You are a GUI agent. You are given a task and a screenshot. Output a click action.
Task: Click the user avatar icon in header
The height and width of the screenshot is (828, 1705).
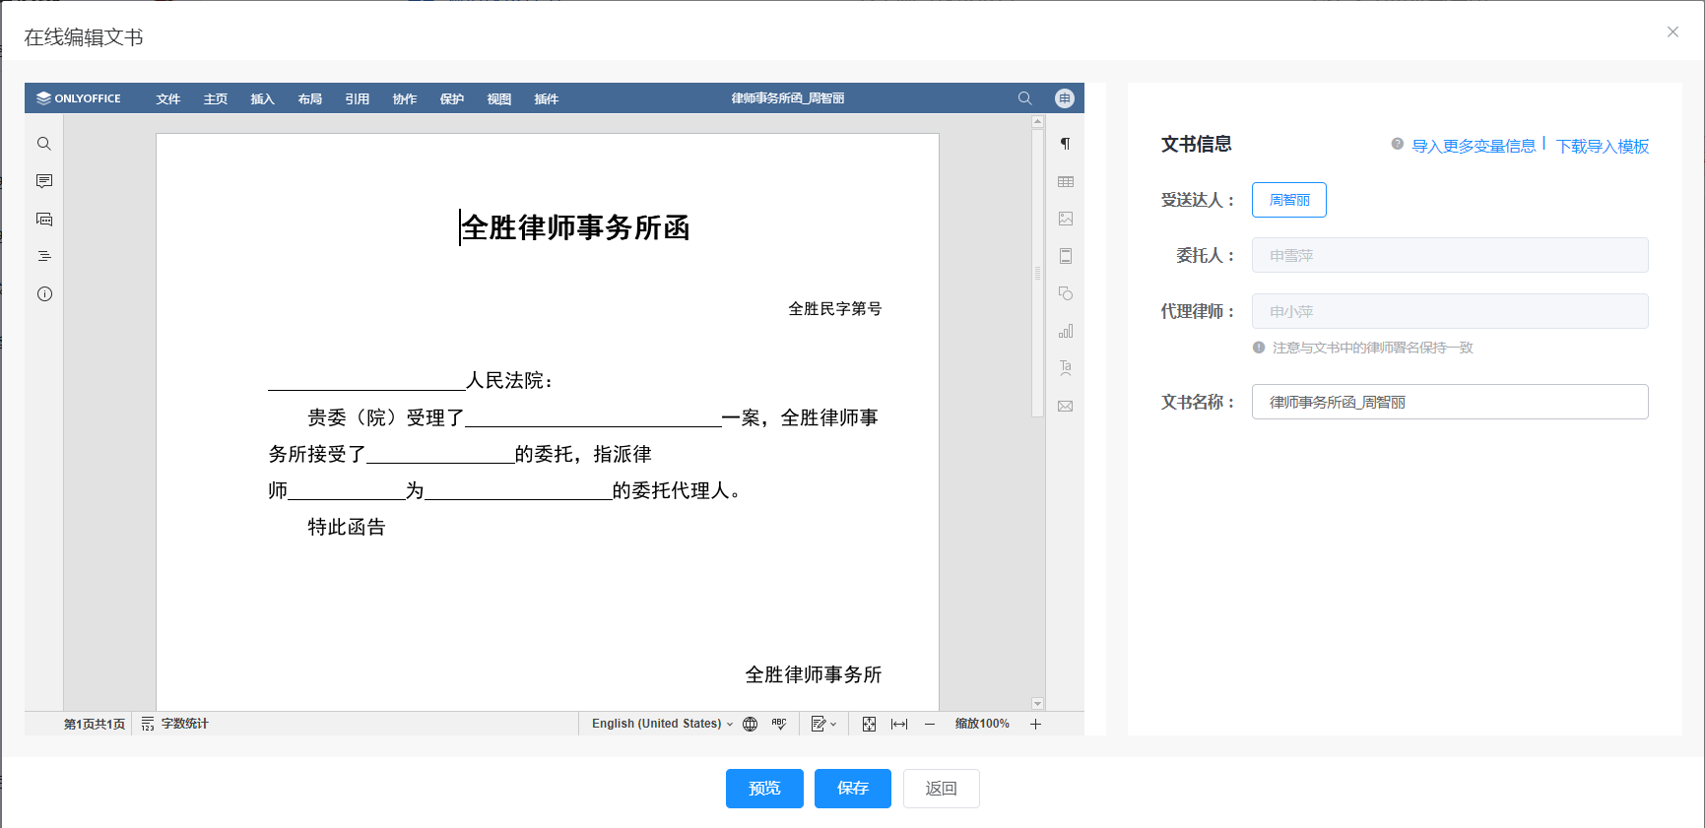pos(1065,98)
